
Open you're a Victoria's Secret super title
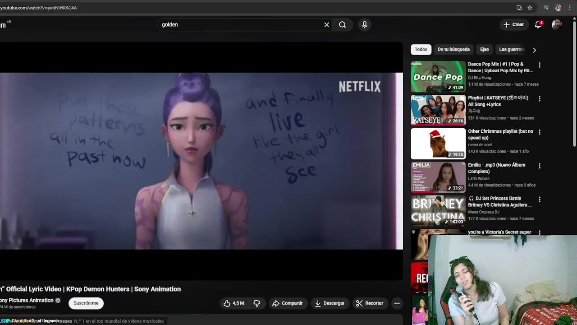click(499, 232)
